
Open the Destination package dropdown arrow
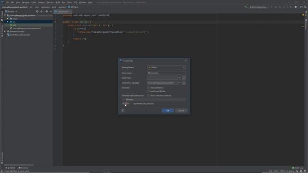pos(179,83)
